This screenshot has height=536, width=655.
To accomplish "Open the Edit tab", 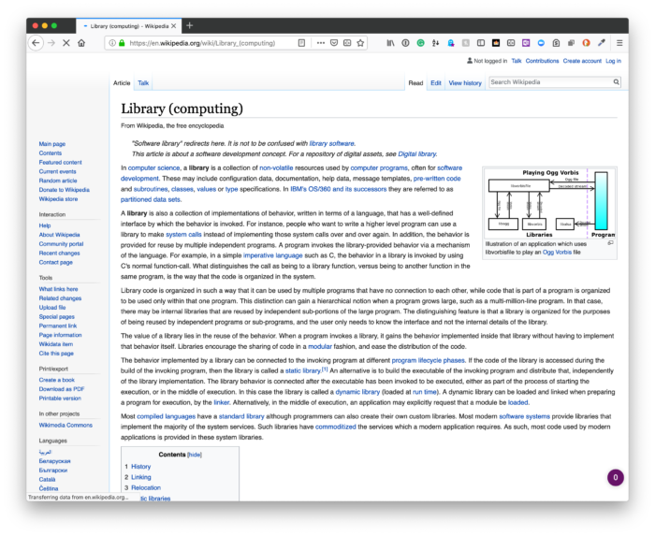I will point(436,83).
